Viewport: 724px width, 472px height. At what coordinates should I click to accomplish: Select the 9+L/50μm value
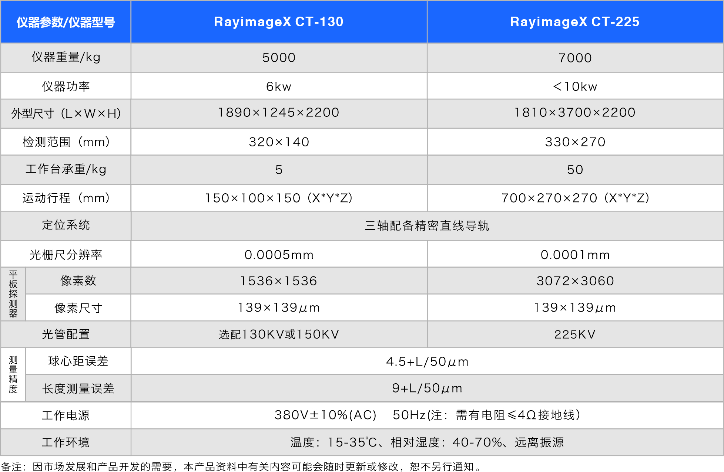[x=427, y=388]
